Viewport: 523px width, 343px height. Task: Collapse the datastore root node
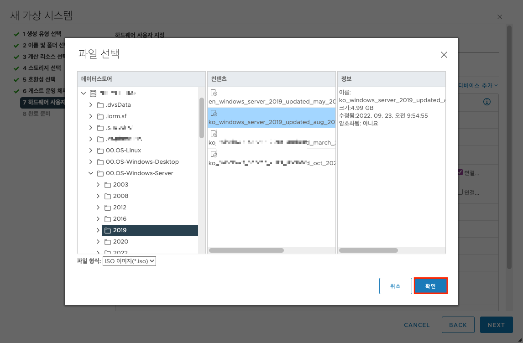pos(84,94)
